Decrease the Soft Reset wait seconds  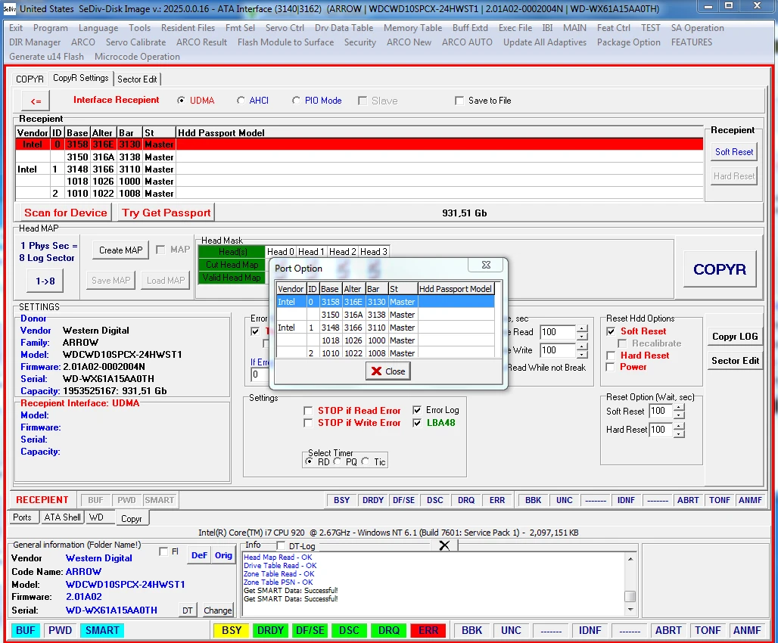point(679,415)
